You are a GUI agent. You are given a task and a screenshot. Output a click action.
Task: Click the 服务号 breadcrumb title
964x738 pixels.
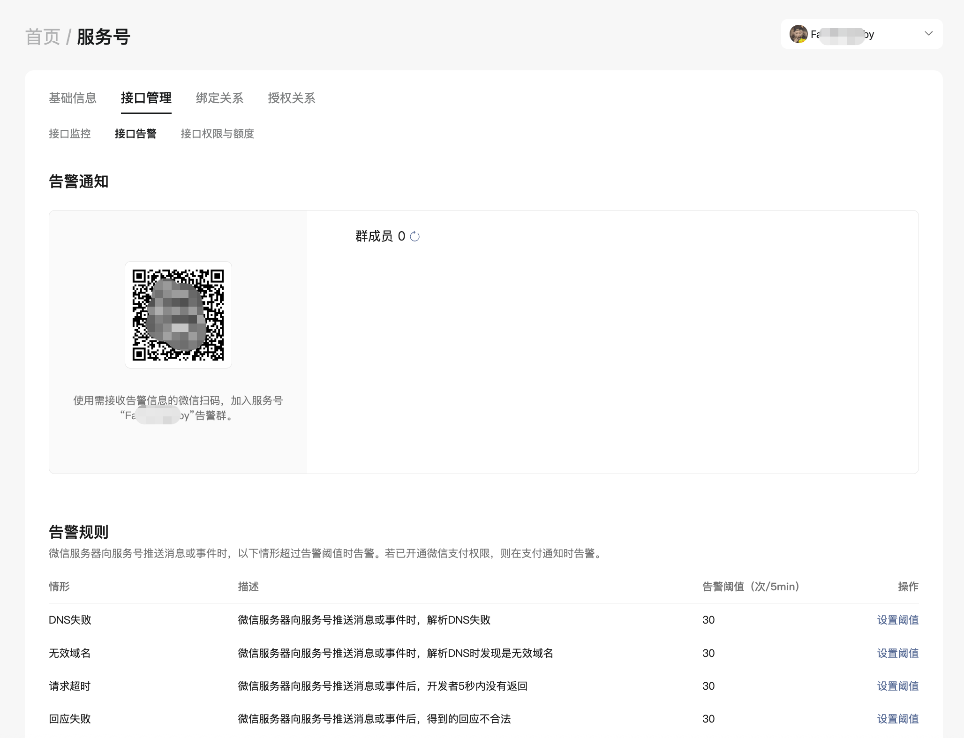104,37
